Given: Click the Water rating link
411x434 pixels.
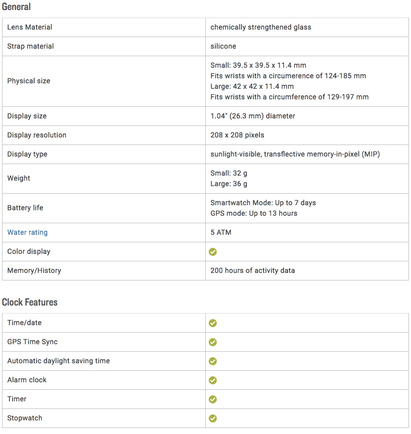Looking at the screenshot, I should 28,232.
